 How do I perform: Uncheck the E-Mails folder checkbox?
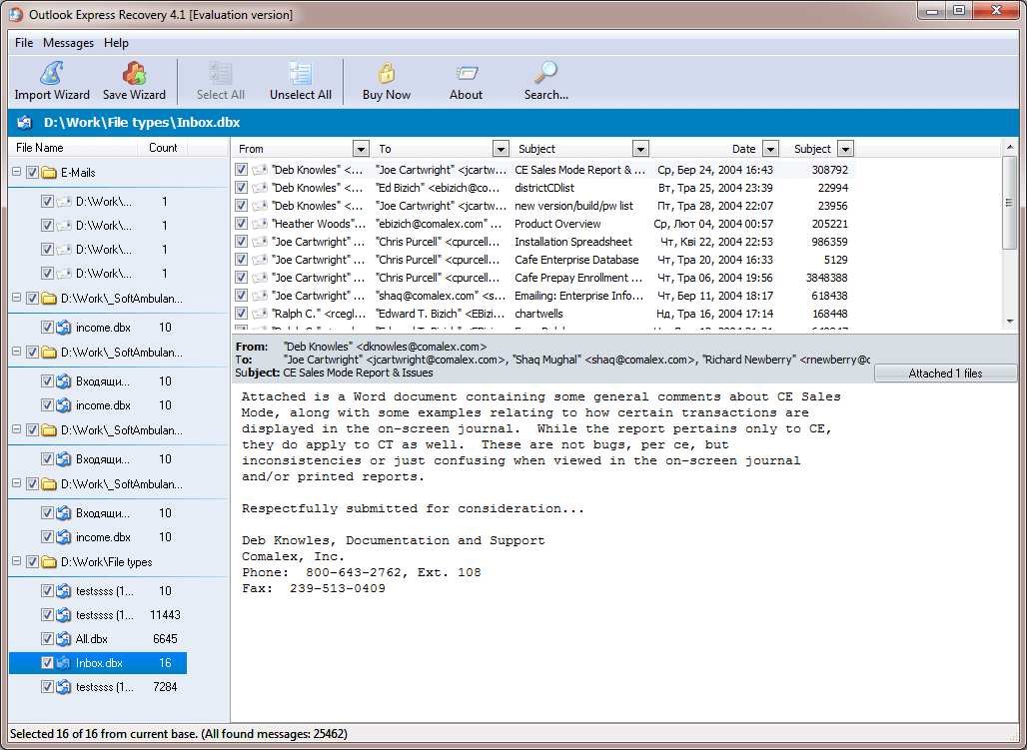click(x=32, y=173)
